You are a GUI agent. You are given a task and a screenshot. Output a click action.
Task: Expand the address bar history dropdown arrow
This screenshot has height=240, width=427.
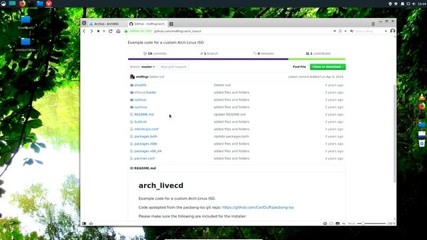pos(346,31)
